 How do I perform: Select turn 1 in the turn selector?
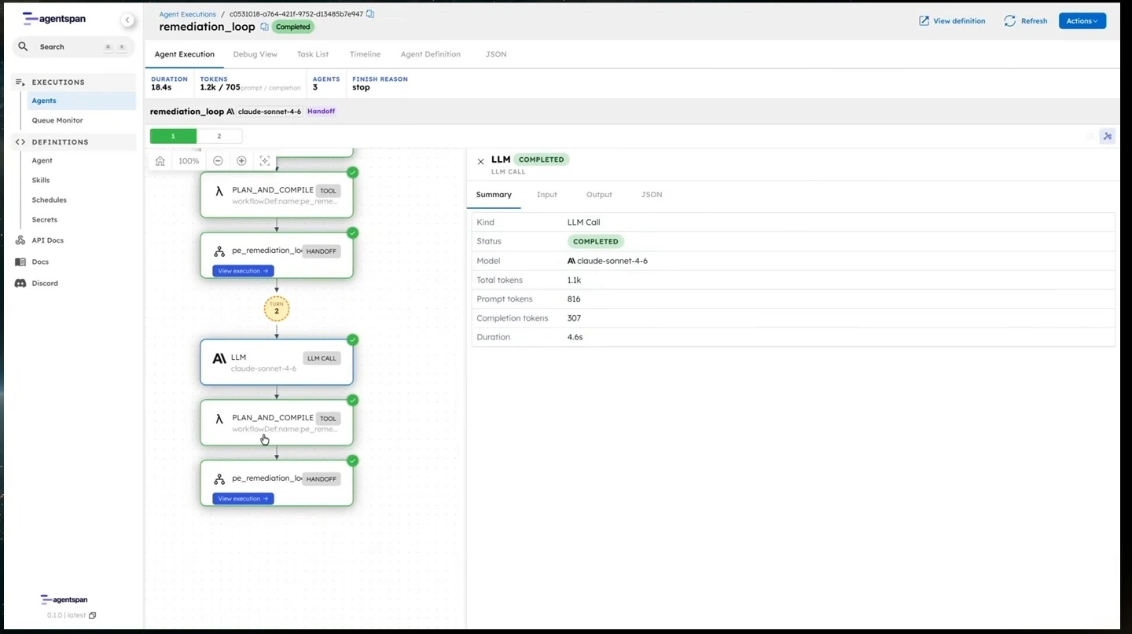(x=173, y=137)
